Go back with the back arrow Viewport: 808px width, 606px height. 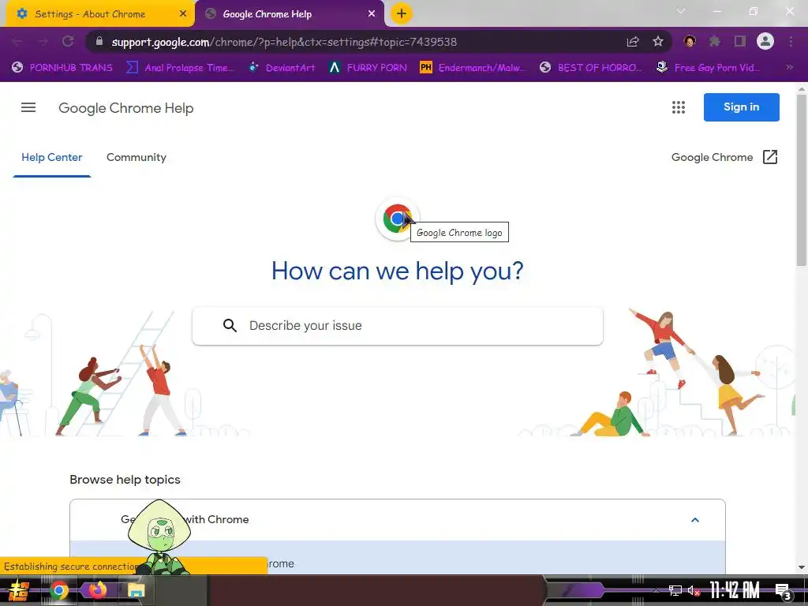(17, 42)
